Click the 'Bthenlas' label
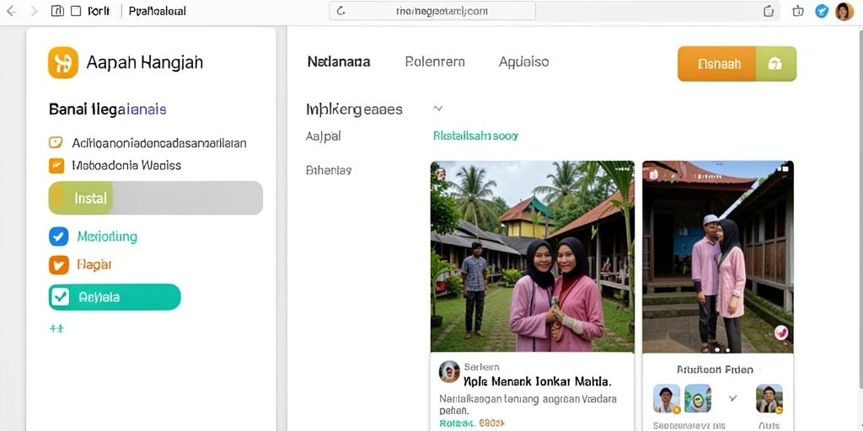The image size is (863, 431). point(329,170)
